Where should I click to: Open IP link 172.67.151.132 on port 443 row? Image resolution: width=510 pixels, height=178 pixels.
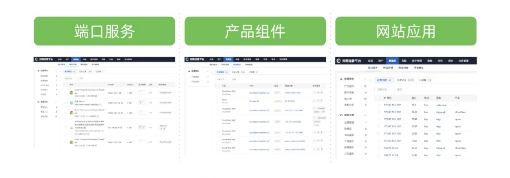point(392,105)
